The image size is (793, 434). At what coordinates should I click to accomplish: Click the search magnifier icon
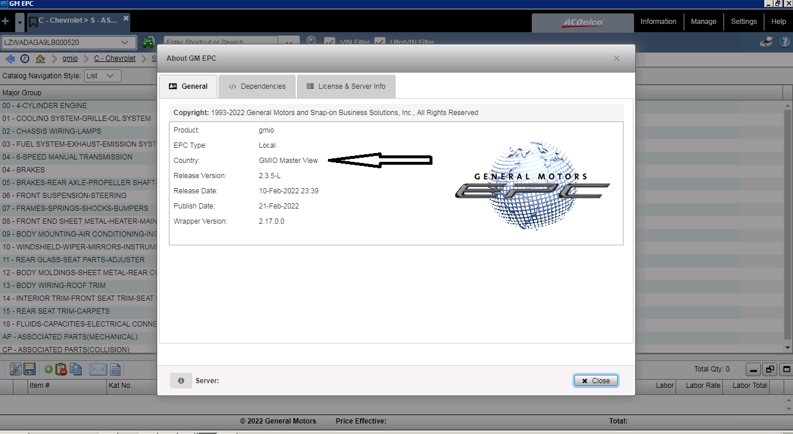click(x=311, y=41)
